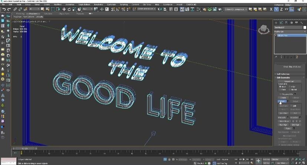The height and width of the screenshot is (165, 307).
Task: Select the Unlink Selection tool
Action: [x=20, y=9]
